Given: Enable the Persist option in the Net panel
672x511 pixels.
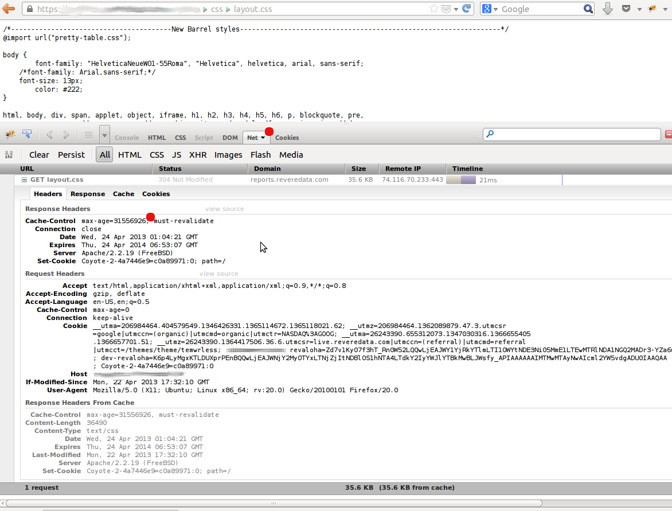Looking at the screenshot, I should [71, 154].
